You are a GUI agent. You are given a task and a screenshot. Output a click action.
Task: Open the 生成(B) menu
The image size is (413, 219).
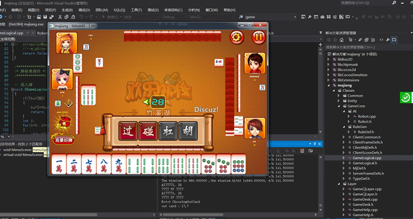pos(67,10)
